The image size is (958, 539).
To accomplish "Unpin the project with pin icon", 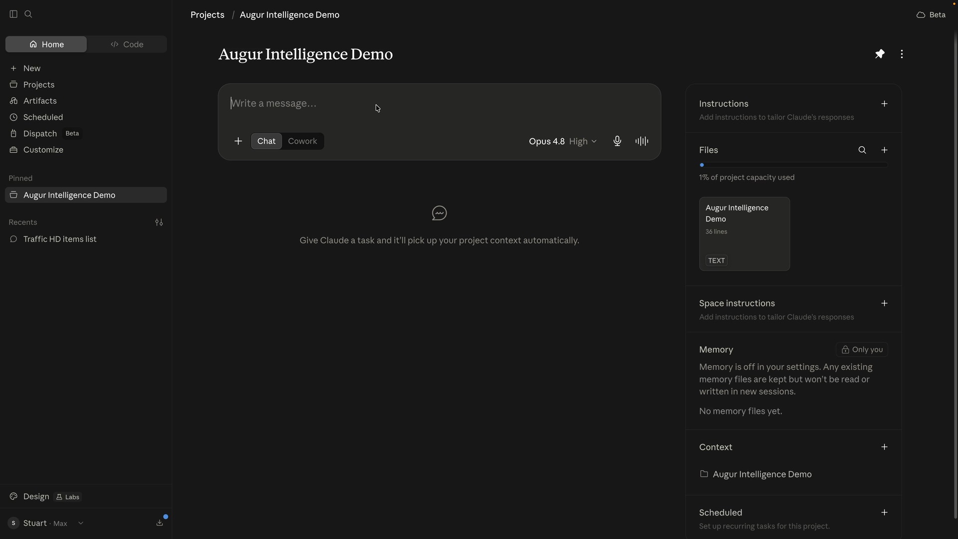I will click(880, 54).
